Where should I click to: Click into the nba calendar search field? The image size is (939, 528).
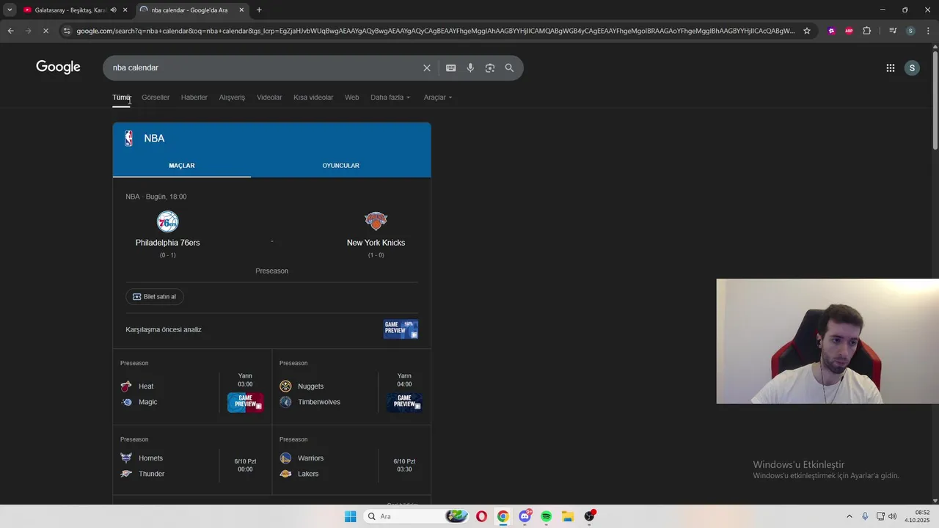click(x=264, y=67)
